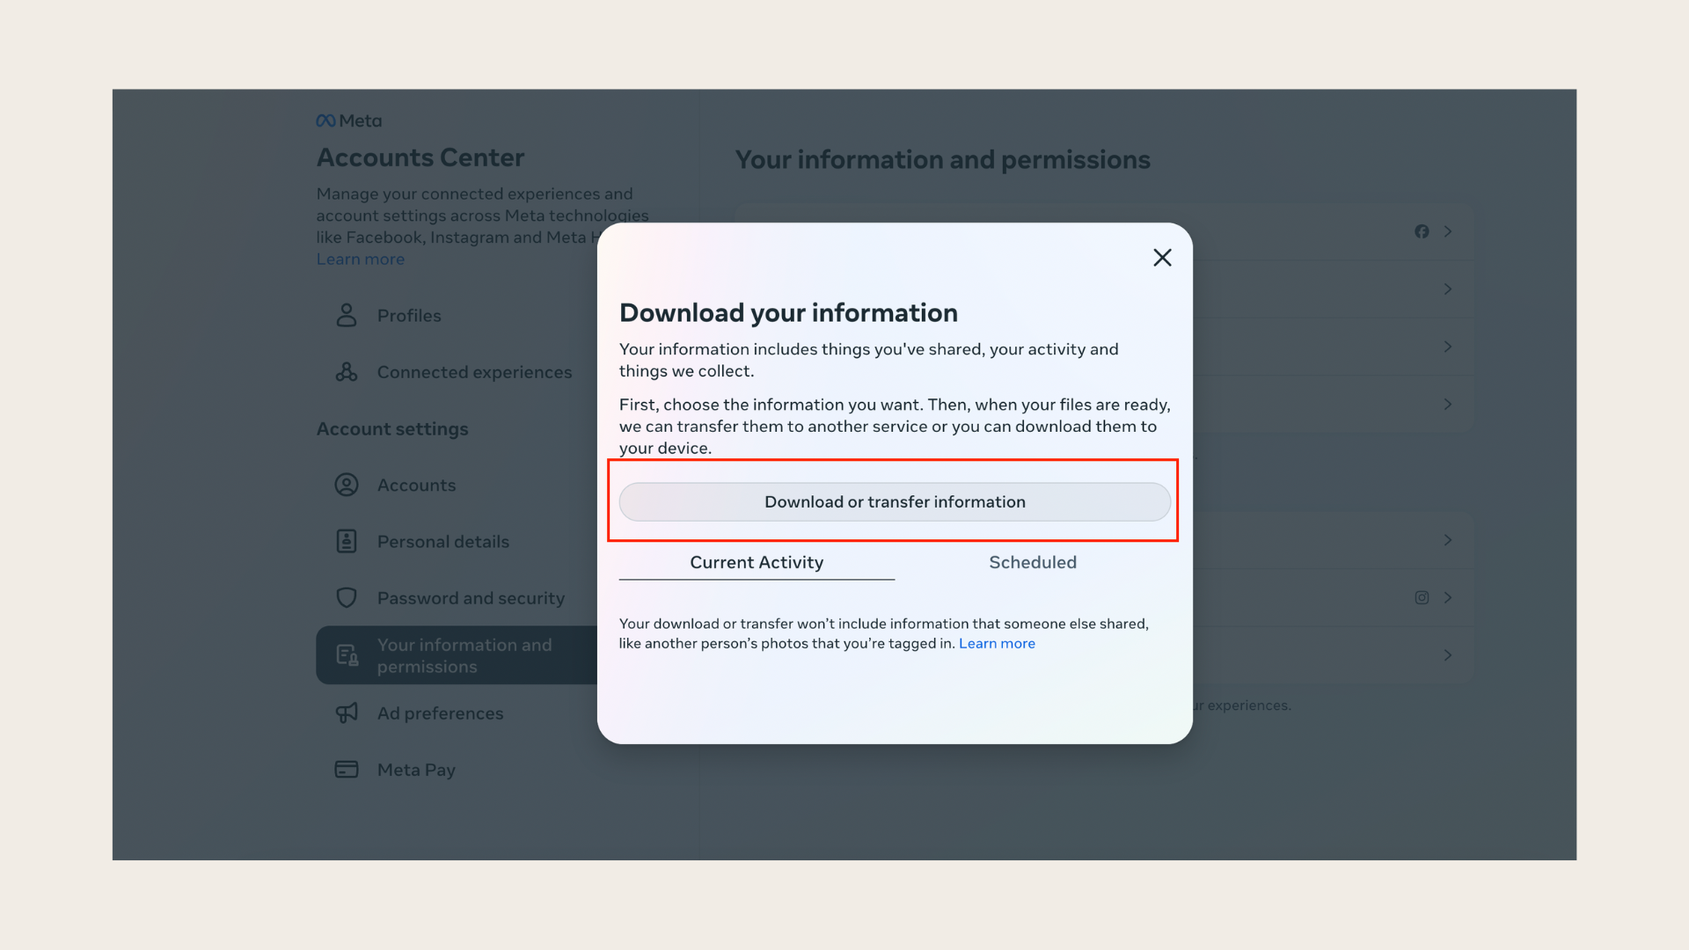Select the Current Activity tab
The width and height of the screenshot is (1689, 950).
point(757,563)
